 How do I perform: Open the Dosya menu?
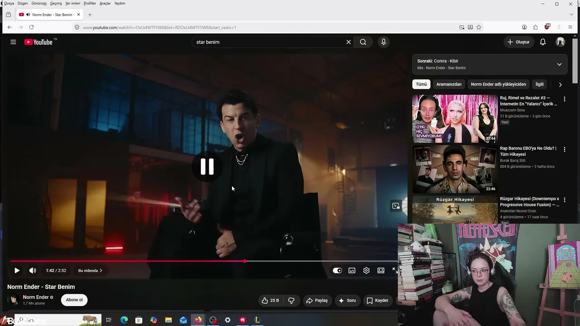click(x=9, y=3)
